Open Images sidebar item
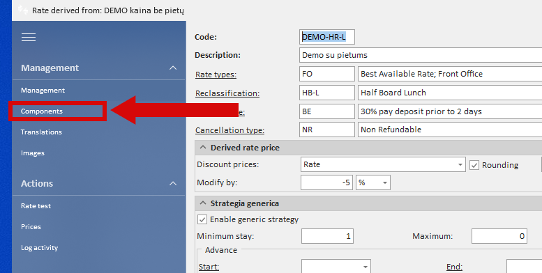Viewport: 542px width, 273px height. pos(33,153)
